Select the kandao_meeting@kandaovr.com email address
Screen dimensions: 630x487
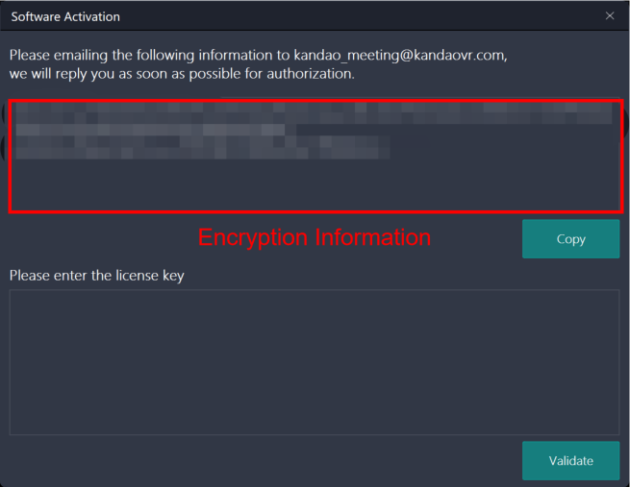(398, 55)
